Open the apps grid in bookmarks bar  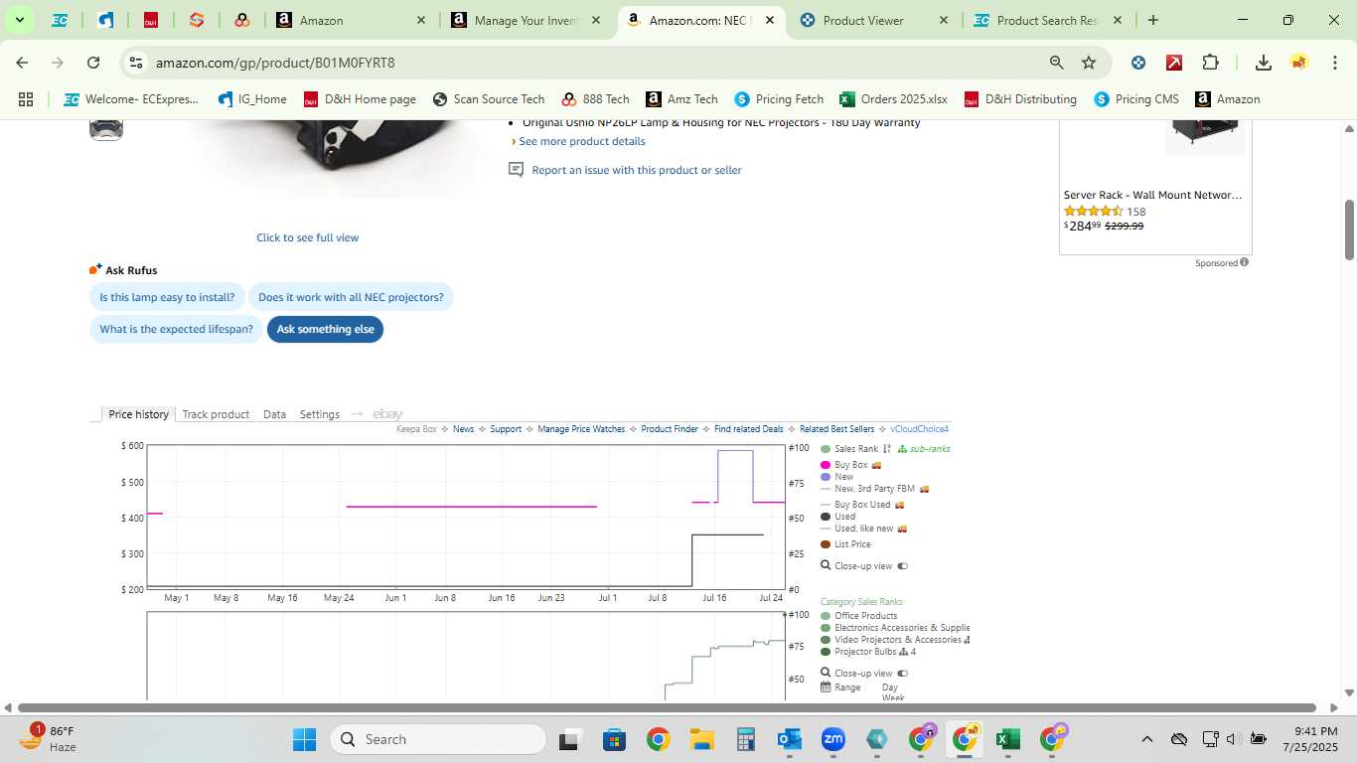pos(26,99)
